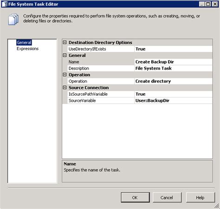Open the Operation Create directory value

pyautogui.click(x=173, y=81)
